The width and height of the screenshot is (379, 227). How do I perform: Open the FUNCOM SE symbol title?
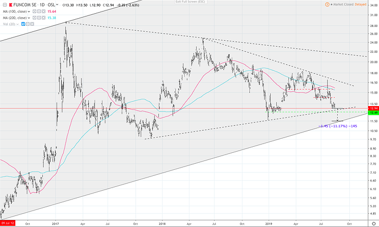click(24, 5)
